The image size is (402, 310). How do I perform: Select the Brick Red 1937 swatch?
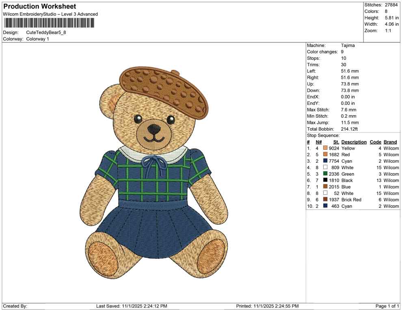(x=325, y=200)
